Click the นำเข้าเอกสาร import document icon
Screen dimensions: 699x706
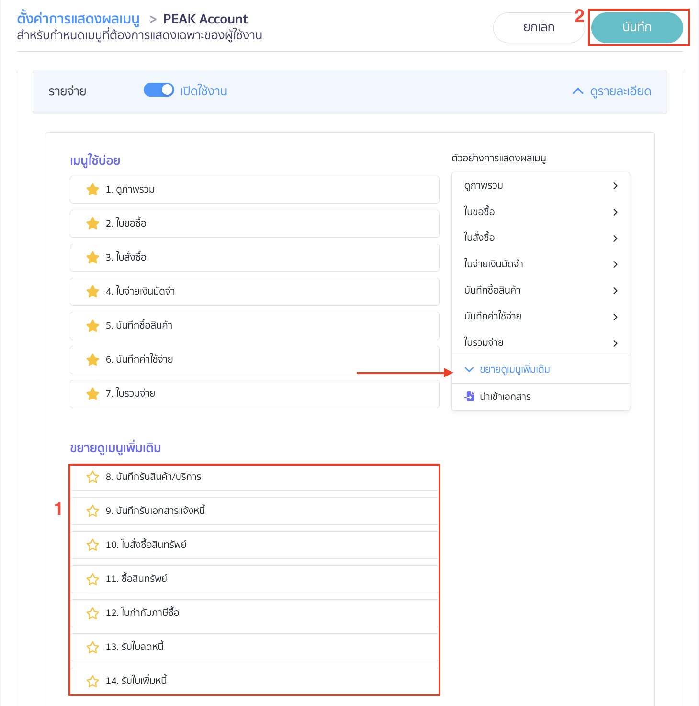pyautogui.click(x=470, y=397)
